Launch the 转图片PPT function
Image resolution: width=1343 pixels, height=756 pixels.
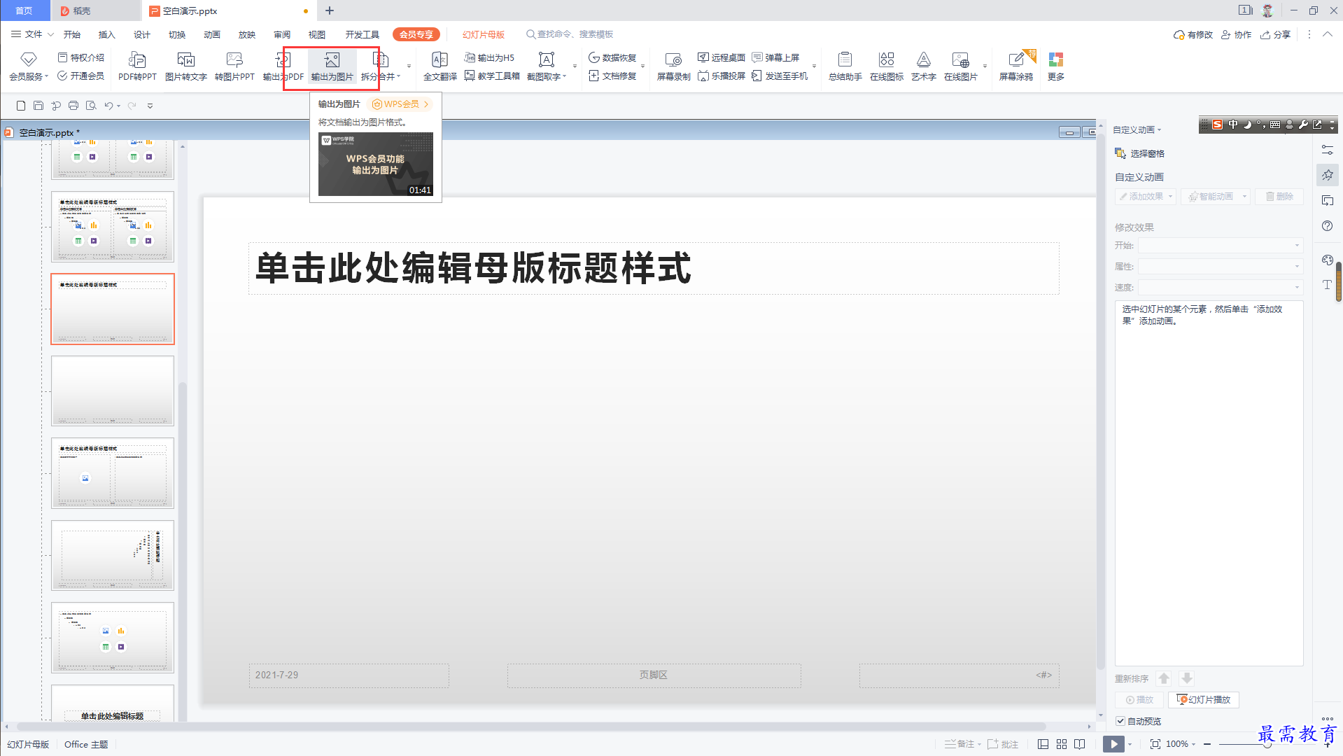[x=234, y=66]
